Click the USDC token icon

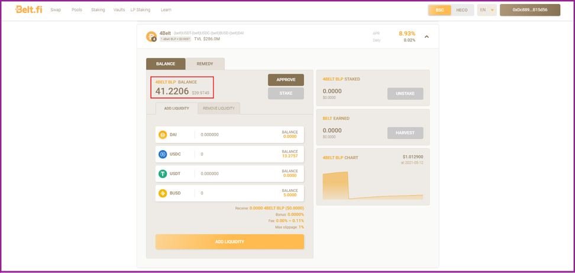(163, 154)
